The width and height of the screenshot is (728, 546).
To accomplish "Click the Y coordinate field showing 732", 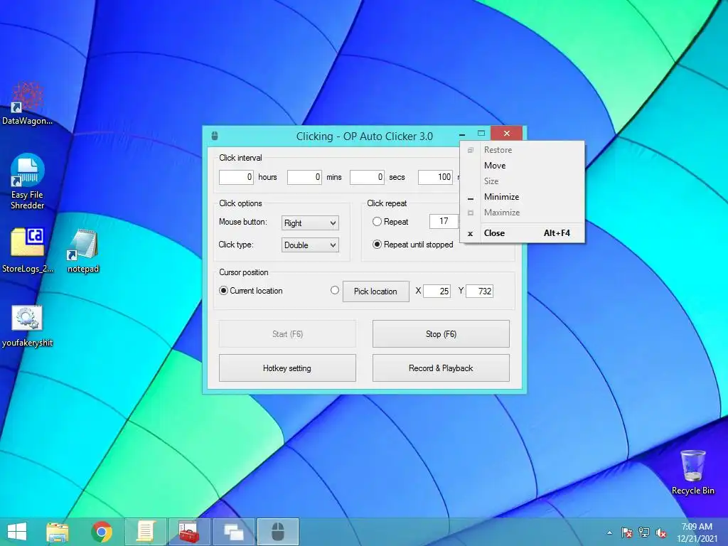I will click(x=479, y=291).
